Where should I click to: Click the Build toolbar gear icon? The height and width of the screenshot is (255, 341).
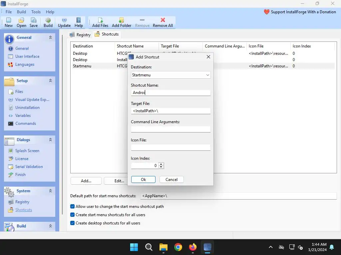coord(48,20)
